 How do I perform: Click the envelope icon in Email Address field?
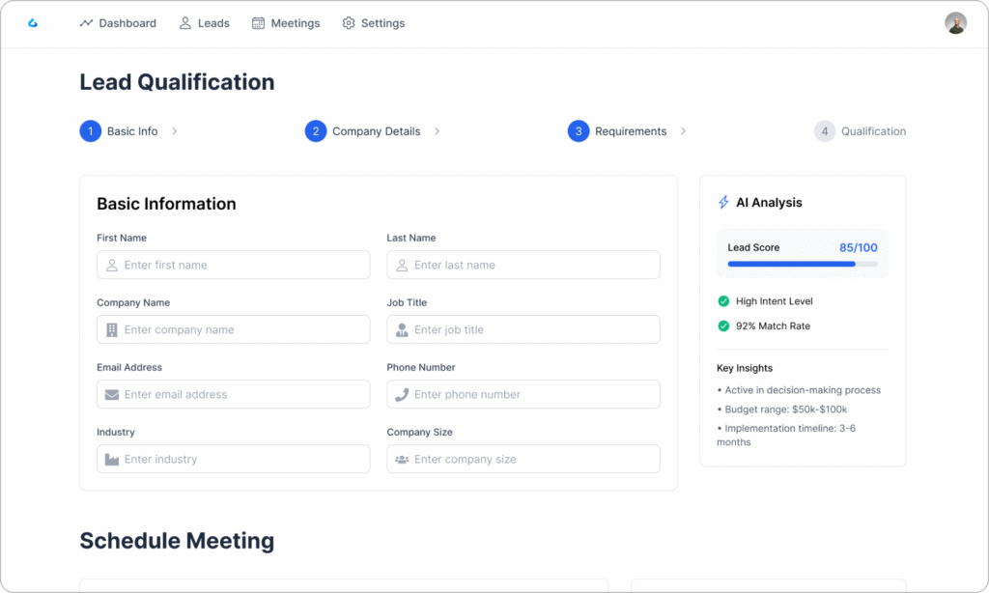[x=111, y=394]
